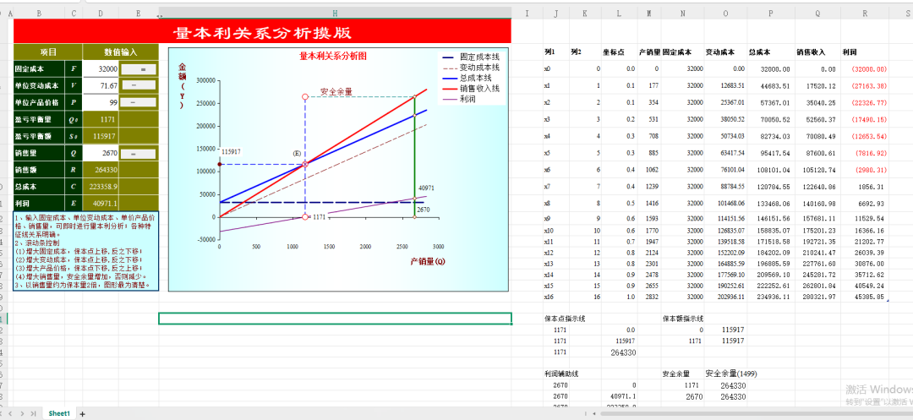Click the 产销量(Q) axis title
This screenshot has height=420, width=913.
click(428, 261)
